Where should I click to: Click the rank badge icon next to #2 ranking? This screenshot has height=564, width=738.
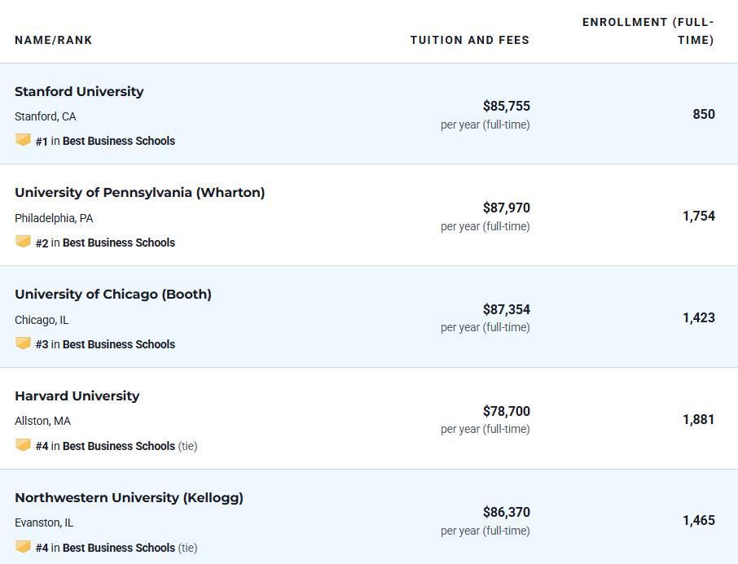tap(23, 242)
